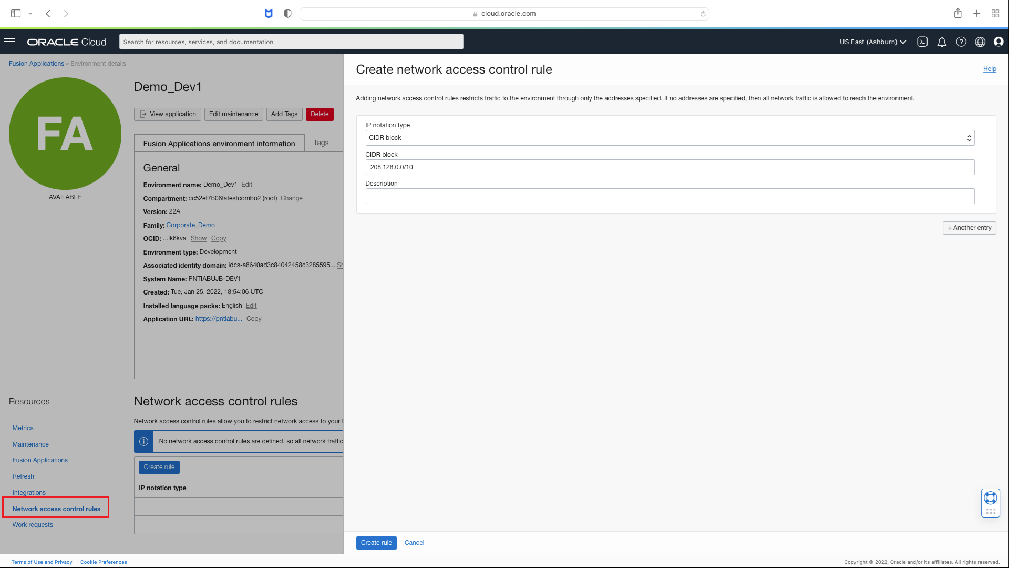Select the Fusion Applications environment information tab
The width and height of the screenshot is (1009, 568).
[x=219, y=143]
